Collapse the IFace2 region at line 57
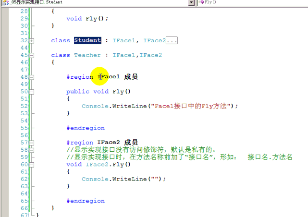The height and width of the screenshot is (217, 308). point(32,143)
